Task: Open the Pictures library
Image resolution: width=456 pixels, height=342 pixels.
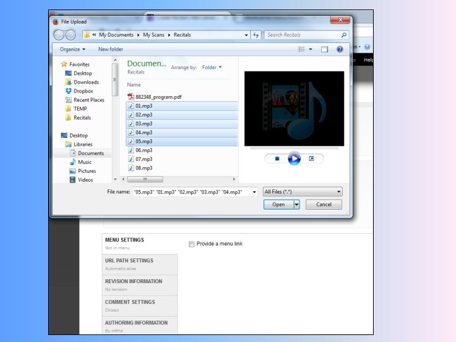Action: tap(82, 171)
